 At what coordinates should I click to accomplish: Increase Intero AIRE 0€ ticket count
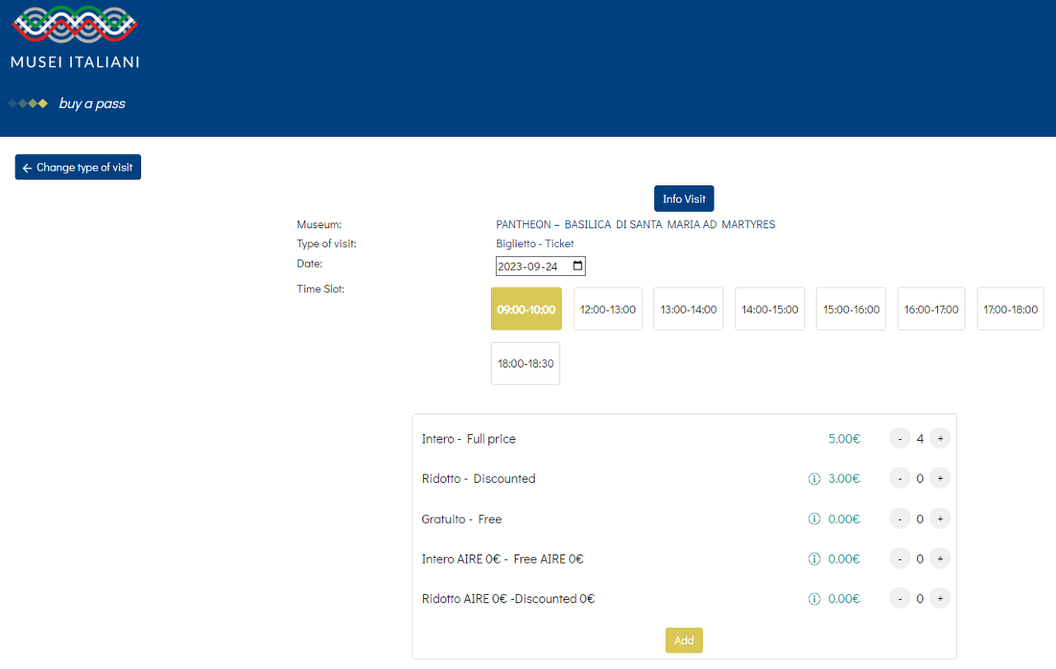click(x=940, y=558)
